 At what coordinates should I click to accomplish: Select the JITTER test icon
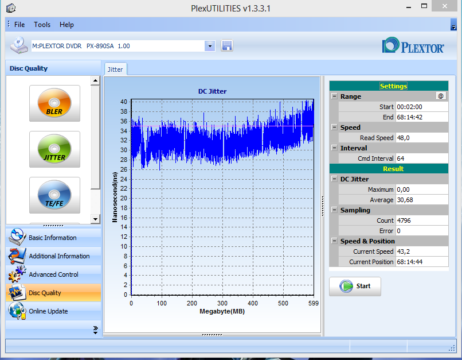[x=54, y=149]
